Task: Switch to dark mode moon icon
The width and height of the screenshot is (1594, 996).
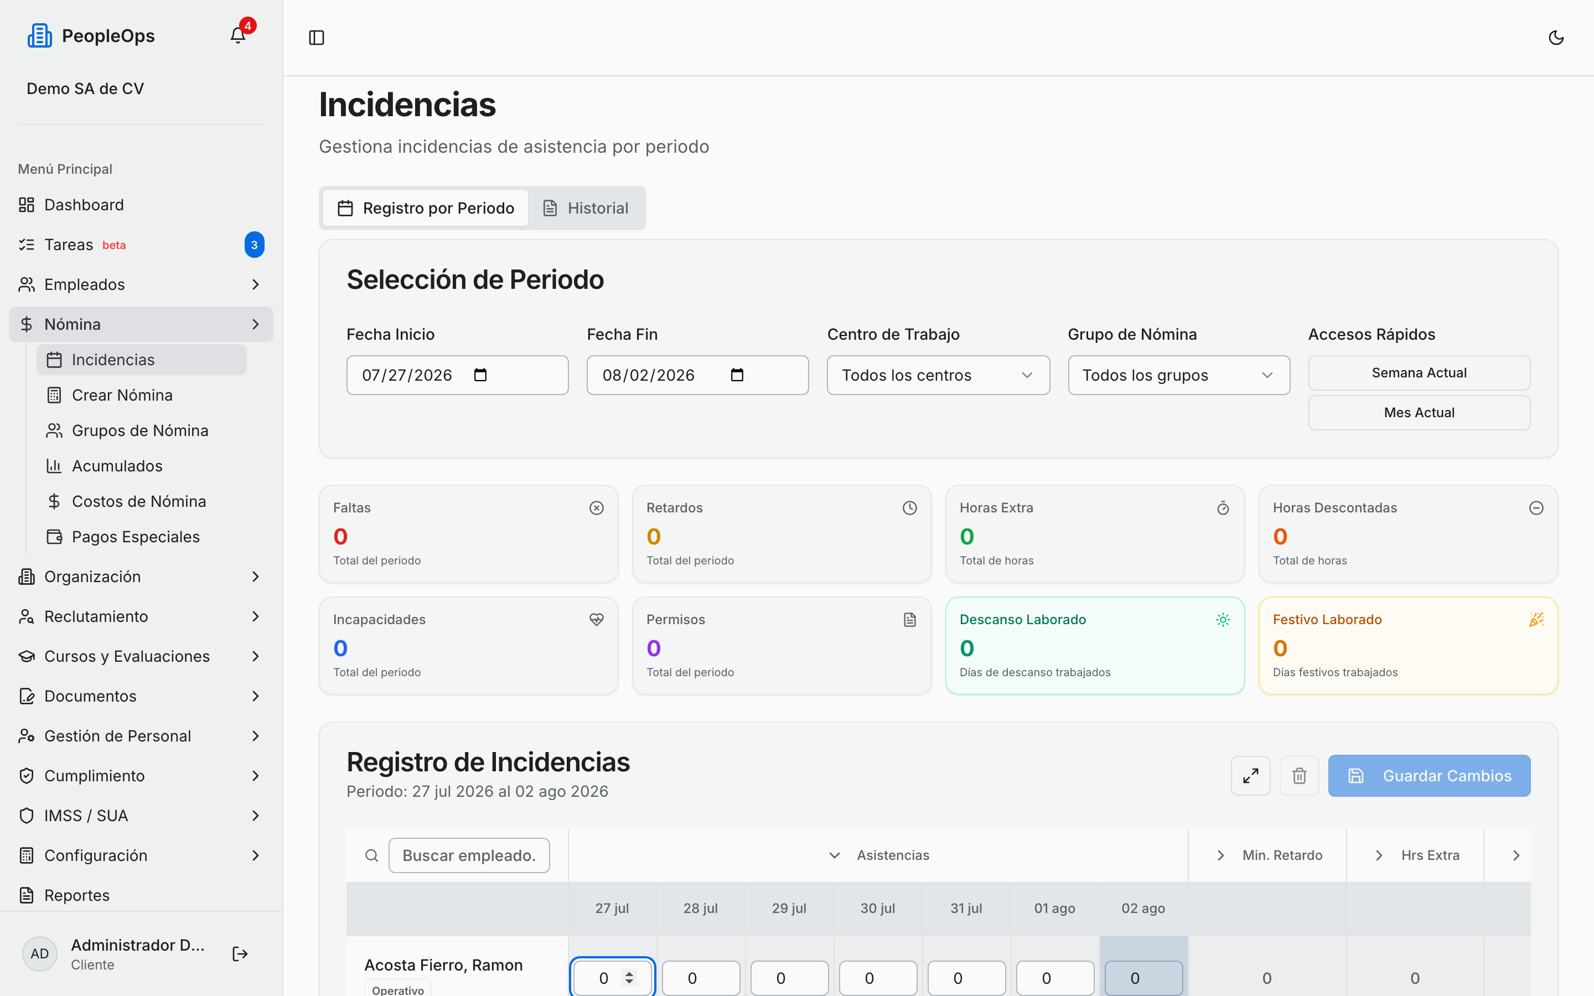Action: pyautogui.click(x=1556, y=38)
